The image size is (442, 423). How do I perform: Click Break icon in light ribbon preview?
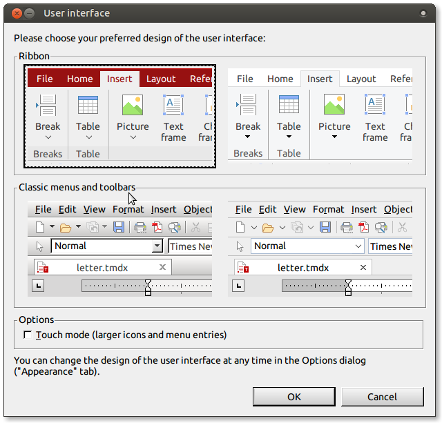point(247,105)
